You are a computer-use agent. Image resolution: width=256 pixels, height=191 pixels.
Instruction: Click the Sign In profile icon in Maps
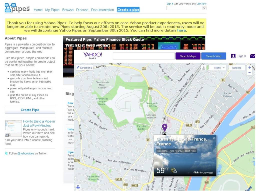click(233, 56)
